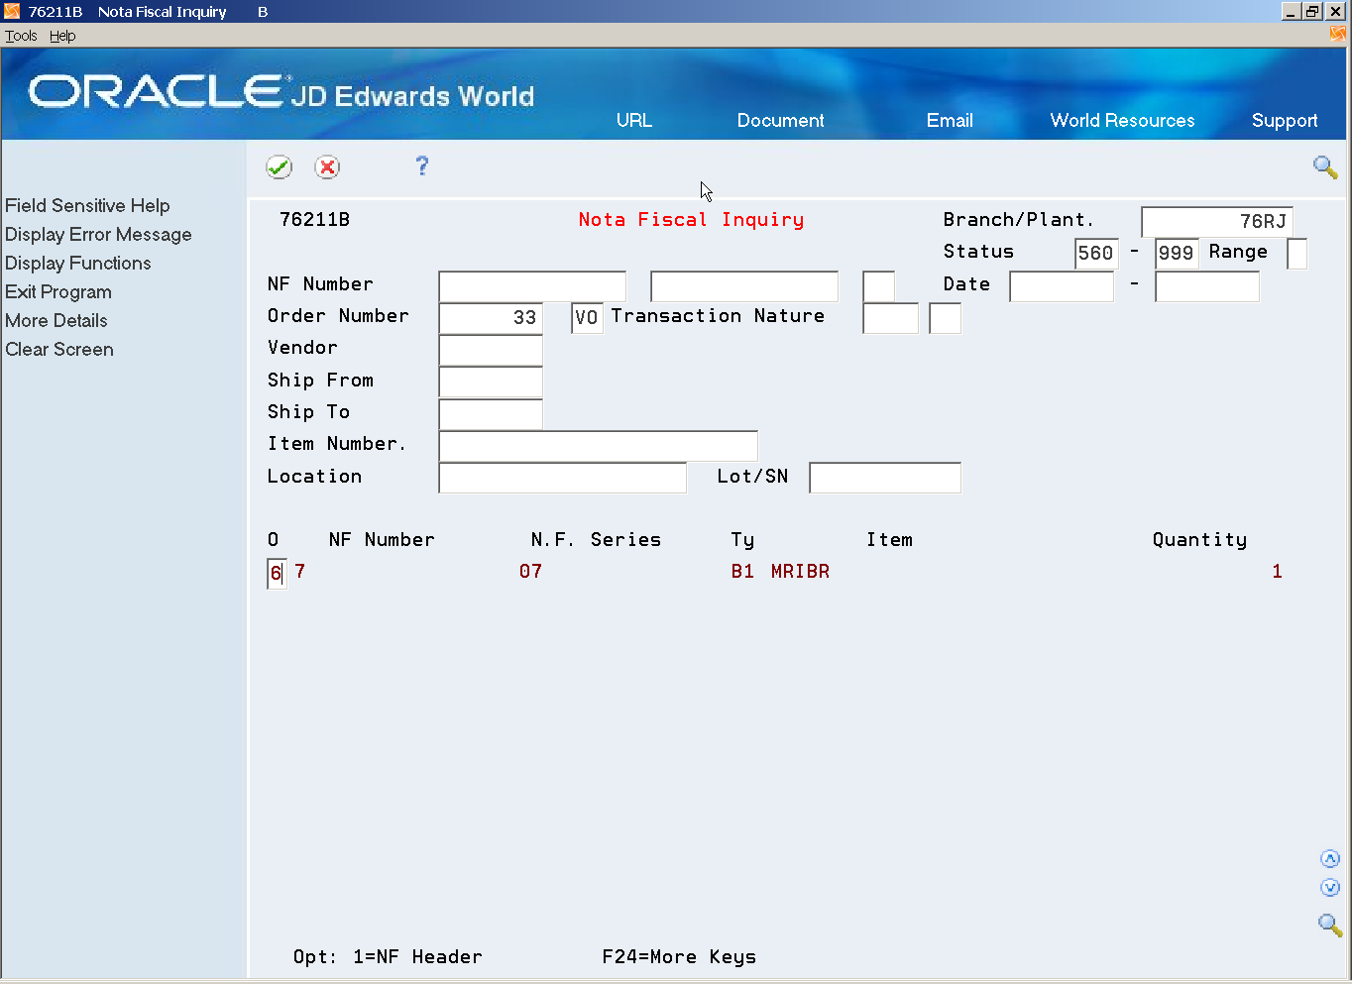Click the Quantity value 1 in the row
The height and width of the screenshot is (984, 1352).
(1277, 572)
